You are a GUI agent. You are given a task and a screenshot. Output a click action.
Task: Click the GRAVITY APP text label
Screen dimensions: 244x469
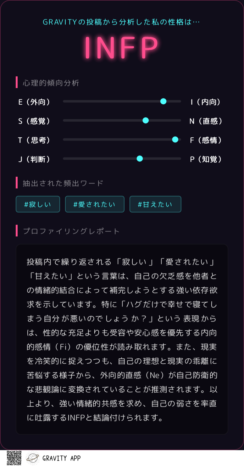point(62,458)
